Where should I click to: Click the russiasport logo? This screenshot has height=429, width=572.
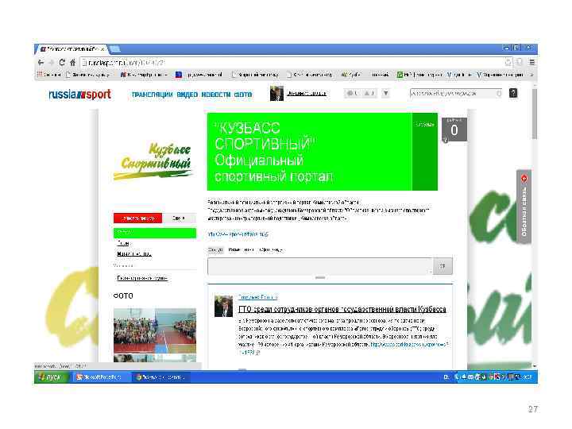(x=80, y=95)
